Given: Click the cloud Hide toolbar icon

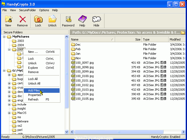Looking at the screenshot, I should pyautogui.click(x=96, y=19).
